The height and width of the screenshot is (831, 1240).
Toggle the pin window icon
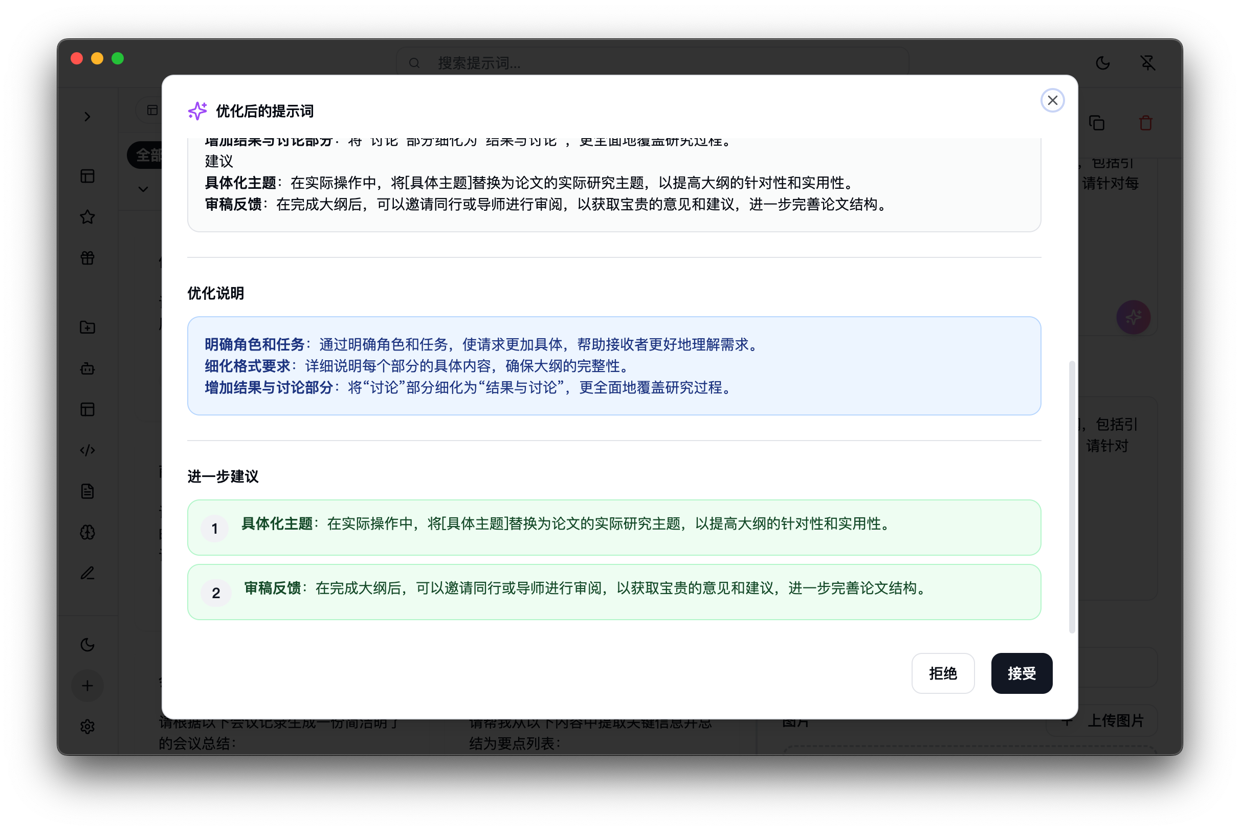1147,63
